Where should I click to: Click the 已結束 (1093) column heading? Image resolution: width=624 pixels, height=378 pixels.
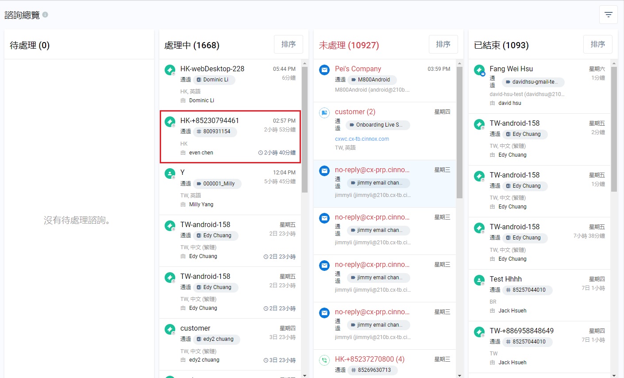[501, 45]
